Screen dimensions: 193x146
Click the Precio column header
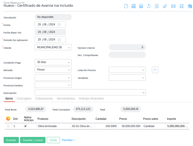point(123,119)
